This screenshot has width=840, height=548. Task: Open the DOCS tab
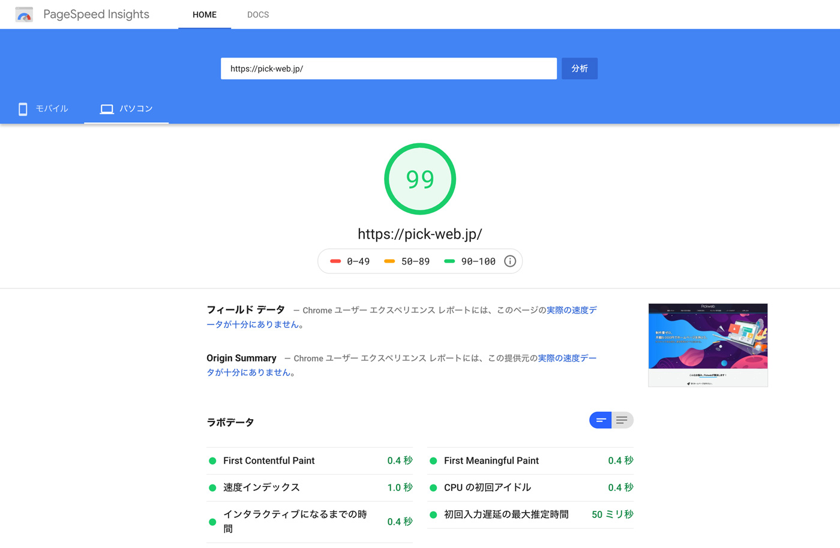point(258,14)
